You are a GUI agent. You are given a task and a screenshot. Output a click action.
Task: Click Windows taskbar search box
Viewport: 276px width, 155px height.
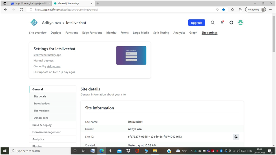(40, 151)
